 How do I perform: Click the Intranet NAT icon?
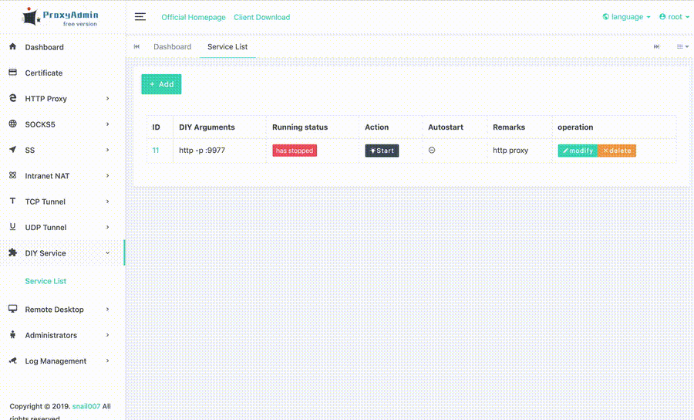tap(12, 175)
